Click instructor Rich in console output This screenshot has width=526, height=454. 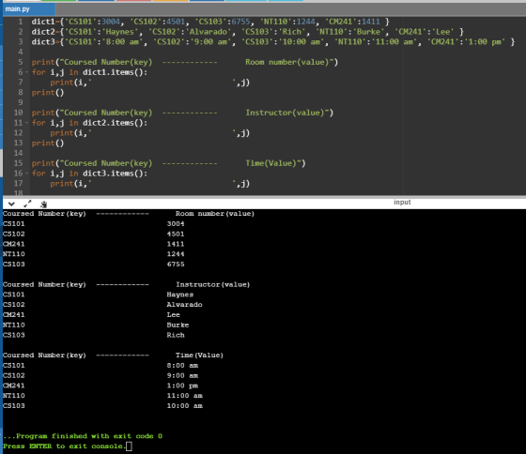[176, 335]
